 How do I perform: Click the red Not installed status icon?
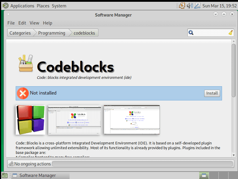[23, 93]
